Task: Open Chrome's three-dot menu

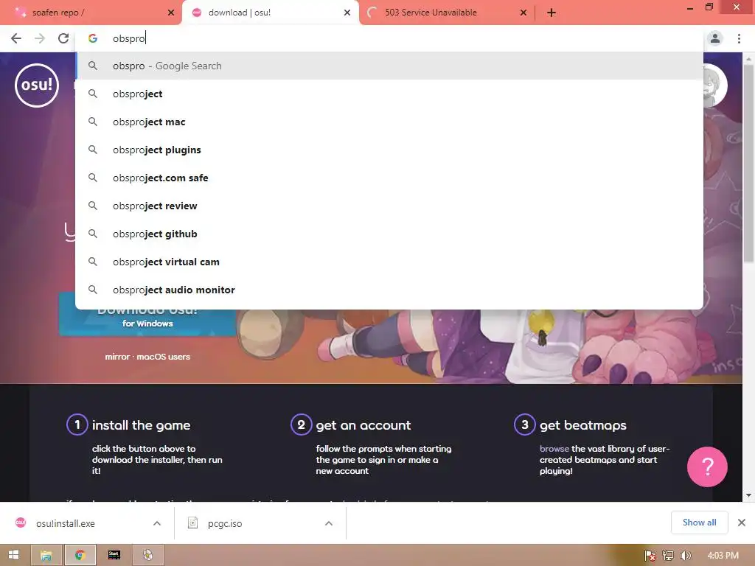Action: coord(739,38)
